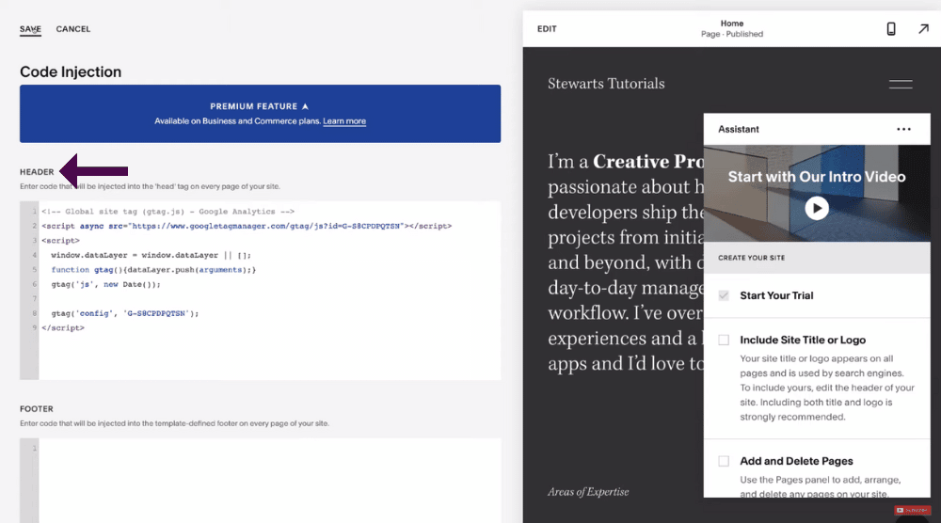Check Include Site Title or Logo

point(724,341)
